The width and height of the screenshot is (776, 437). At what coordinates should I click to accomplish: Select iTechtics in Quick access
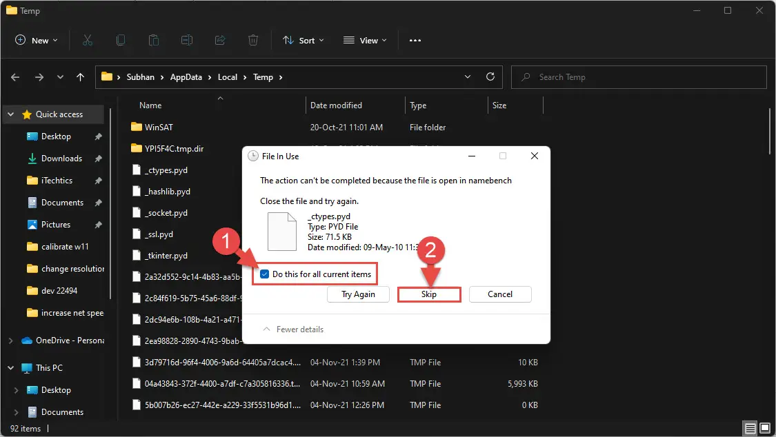57,181
